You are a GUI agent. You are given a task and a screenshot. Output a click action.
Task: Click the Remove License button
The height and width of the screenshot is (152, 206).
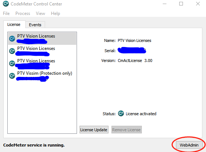tap(126, 130)
